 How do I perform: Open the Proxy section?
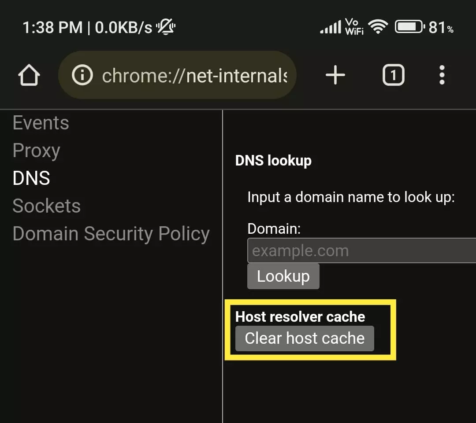pos(37,151)
